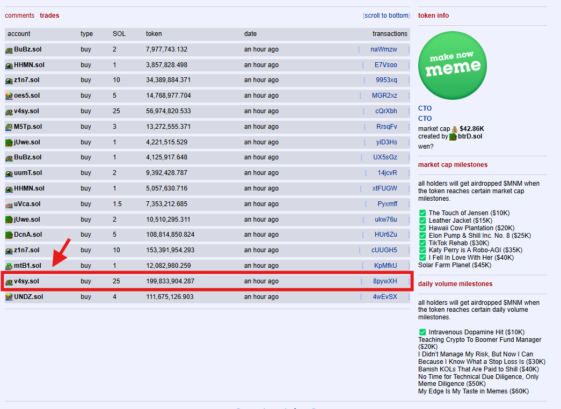561x409 pixels.
Task: Open transaction KpMfkU
Action: click(x=385, y=266)
